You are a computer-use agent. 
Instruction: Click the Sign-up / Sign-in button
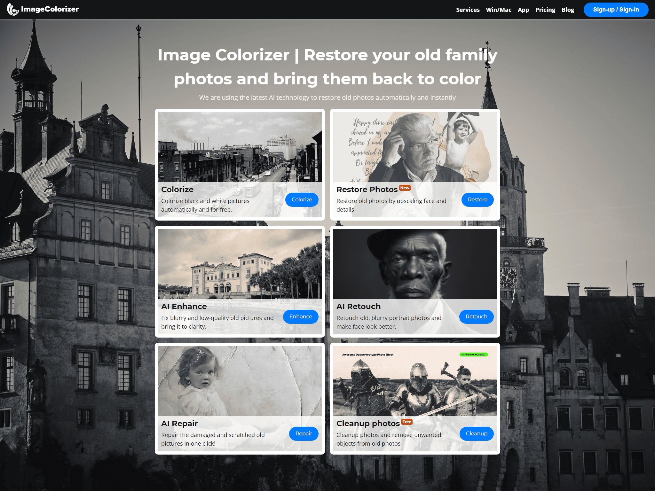(616, 10)
